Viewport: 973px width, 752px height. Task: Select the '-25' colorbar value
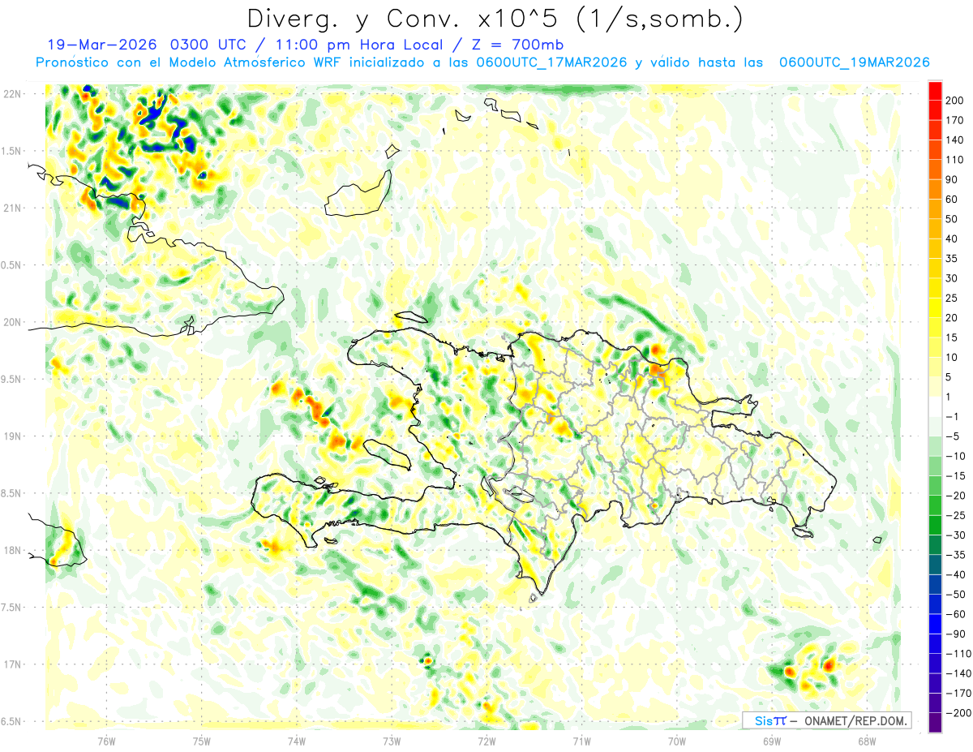[x=958, y=516]
